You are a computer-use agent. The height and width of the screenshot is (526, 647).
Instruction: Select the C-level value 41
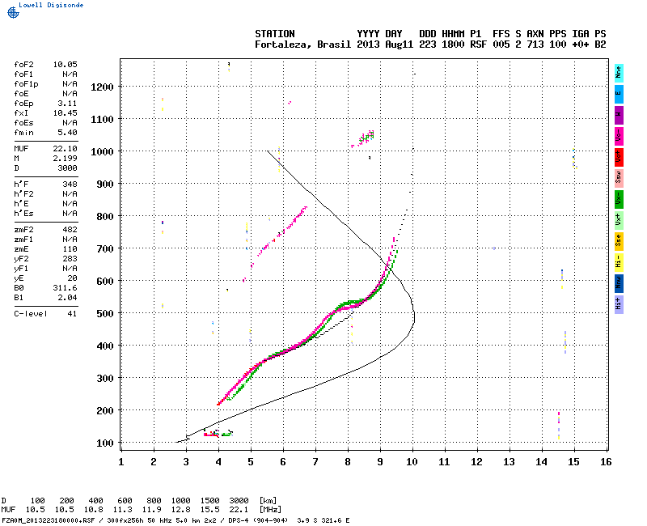(71, 313)
